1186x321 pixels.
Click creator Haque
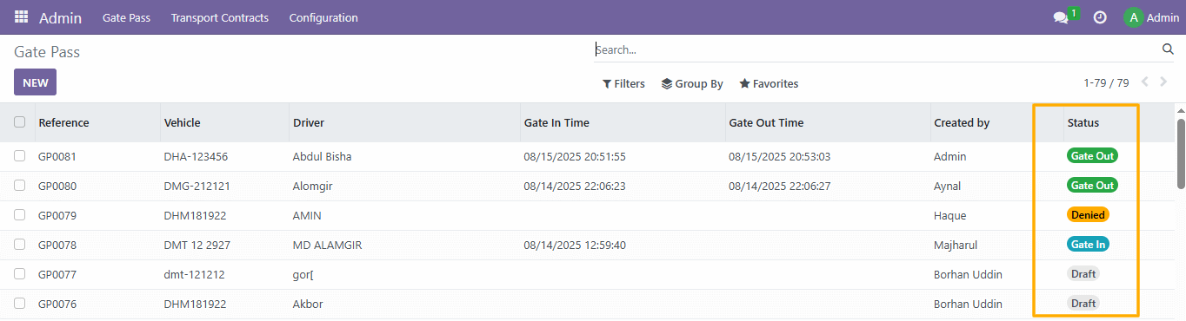(x=950, y=216)
